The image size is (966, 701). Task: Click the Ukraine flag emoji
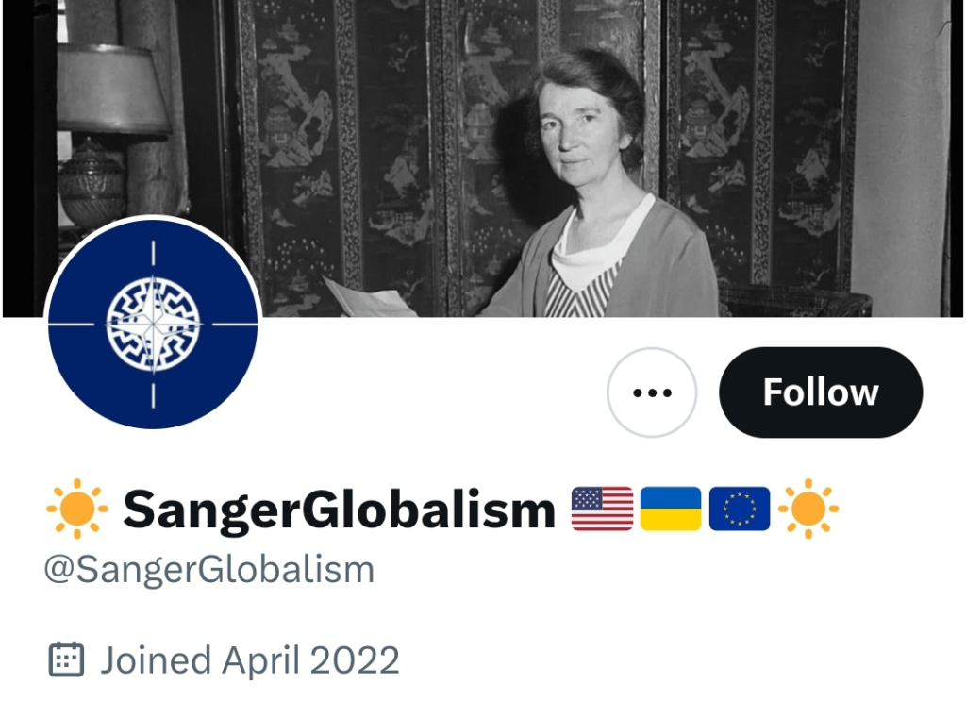(x=671, y=509)
